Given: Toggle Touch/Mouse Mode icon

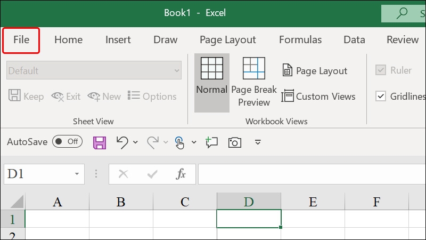Looking at the screenshot, I should [x=179, y=142].
